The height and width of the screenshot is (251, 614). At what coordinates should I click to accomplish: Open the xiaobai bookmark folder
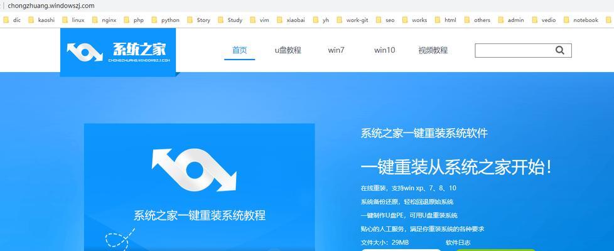click(291, 20)
